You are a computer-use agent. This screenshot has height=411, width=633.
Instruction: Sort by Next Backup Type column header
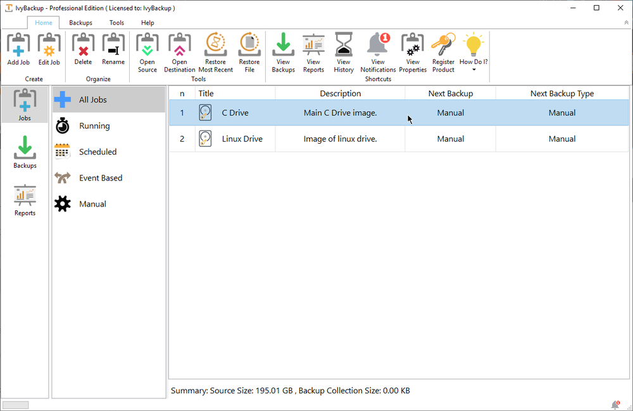[x=562, y=93]
